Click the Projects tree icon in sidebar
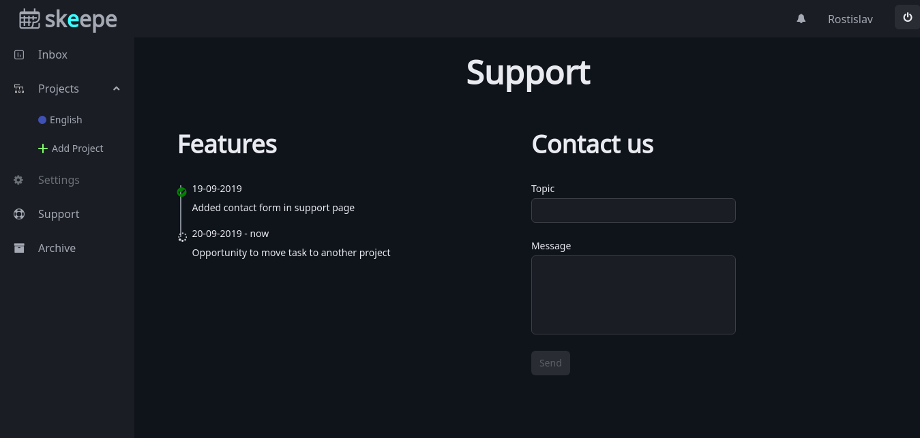Viewport: 920px width, 438px height. (x=19, y=89)
